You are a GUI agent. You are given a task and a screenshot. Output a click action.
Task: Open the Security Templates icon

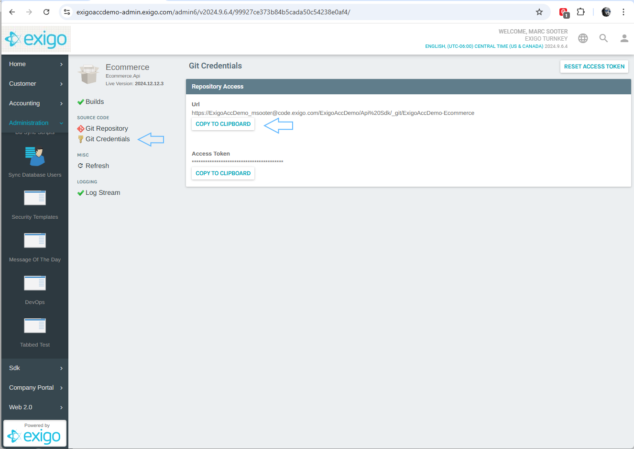click(x=34, y=198)
